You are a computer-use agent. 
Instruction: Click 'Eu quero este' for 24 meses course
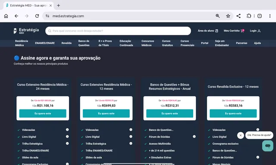point(43,113)
